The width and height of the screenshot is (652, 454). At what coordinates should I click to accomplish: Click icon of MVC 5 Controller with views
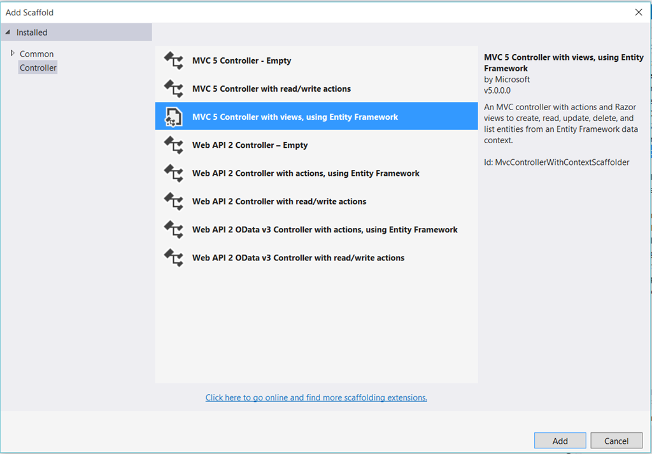click(173, 117)
